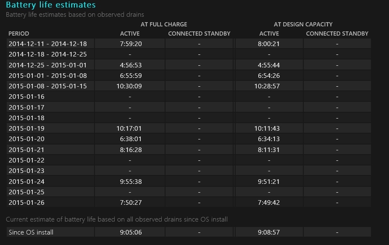Select the 2015-01-26 period cell
Screen dimensions: 389x245
[x=26, y=203]
